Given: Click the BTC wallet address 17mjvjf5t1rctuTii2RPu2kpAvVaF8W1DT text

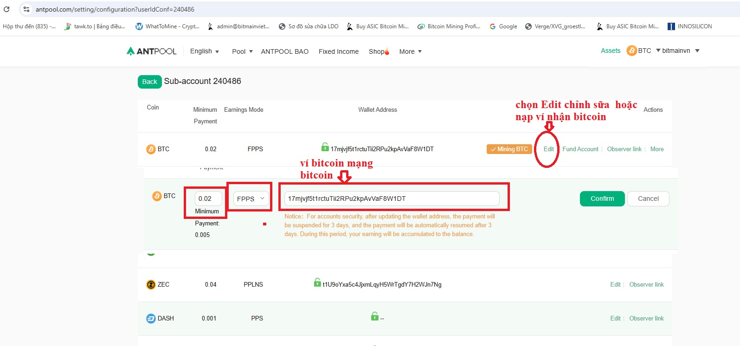Looking at the screenshot, I should (382, 149).
